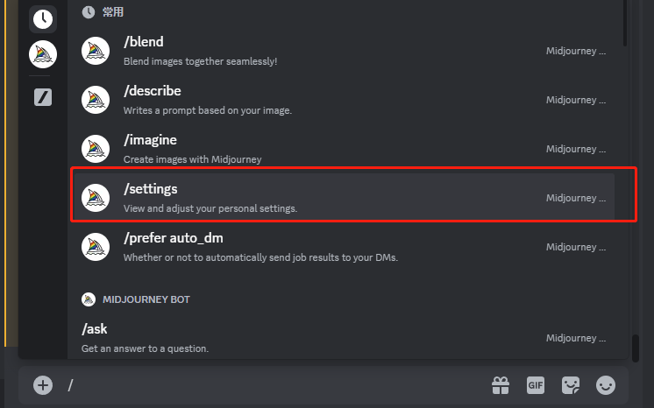Click the command list vertical scrollbar

click(x=625, y=23)
